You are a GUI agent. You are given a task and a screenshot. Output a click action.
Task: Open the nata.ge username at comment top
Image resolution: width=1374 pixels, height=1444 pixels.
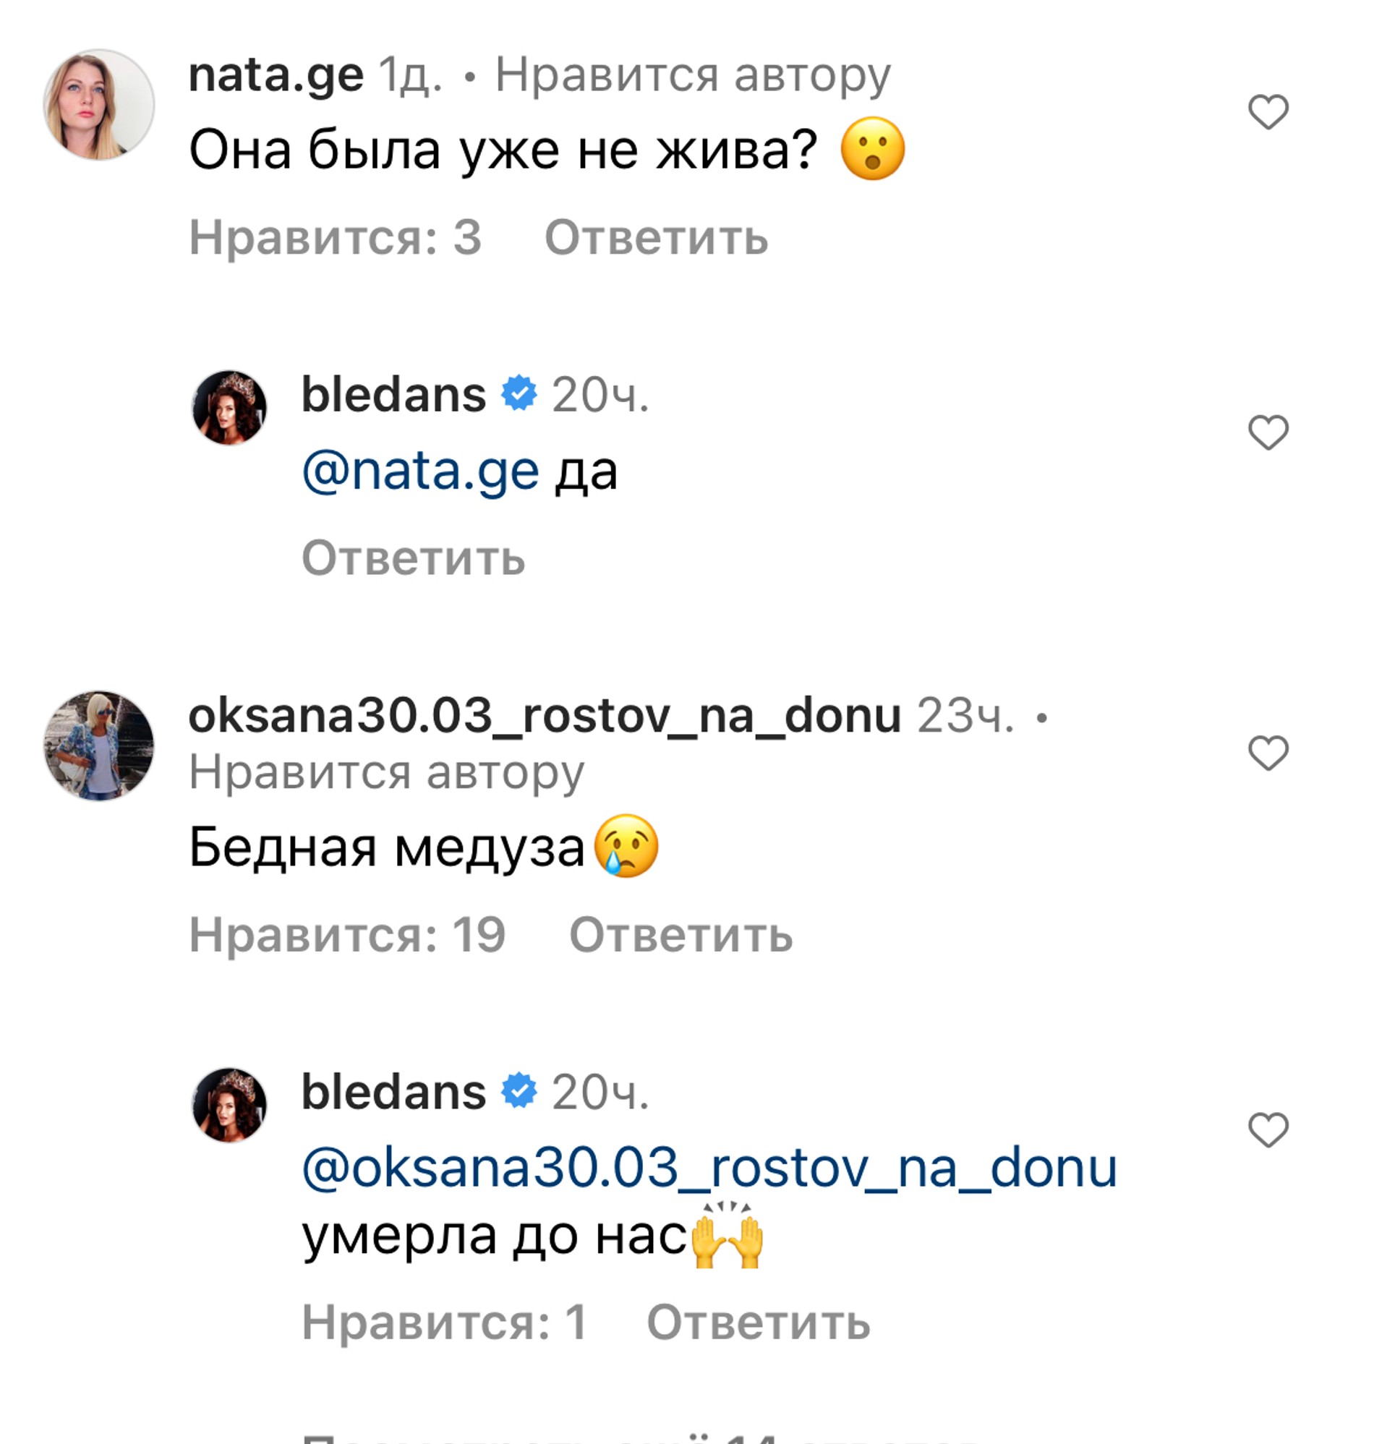[x=276, y=74]
